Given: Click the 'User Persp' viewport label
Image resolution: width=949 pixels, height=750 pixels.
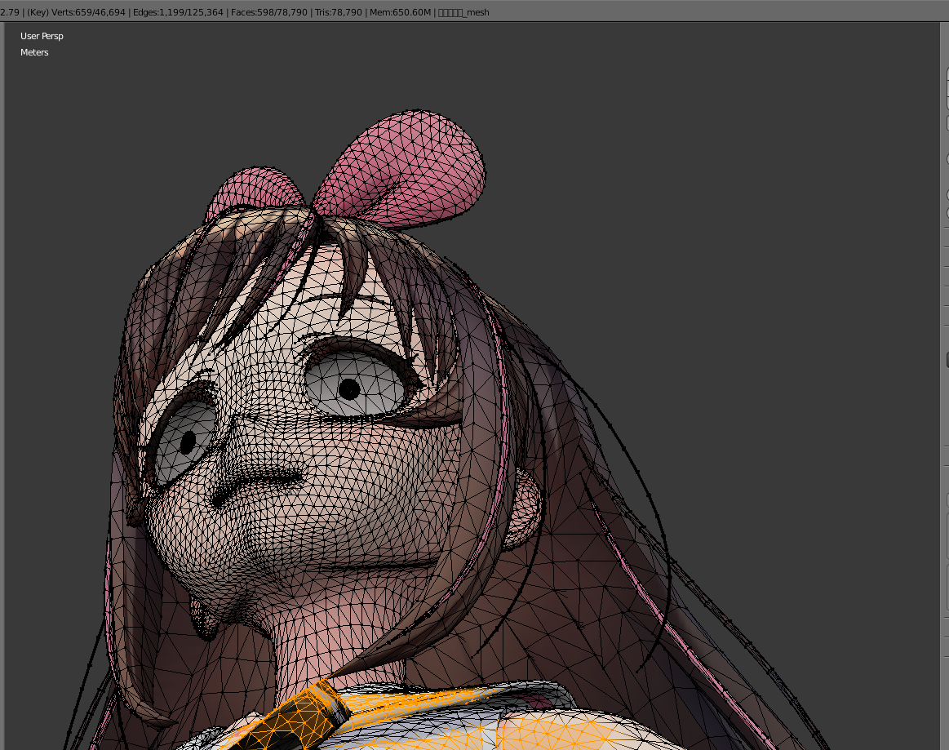Looking at the screenshot, I should tap(42, 36).
